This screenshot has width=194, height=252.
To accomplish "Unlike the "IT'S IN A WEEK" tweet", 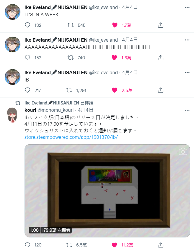I will click(115, 25).
